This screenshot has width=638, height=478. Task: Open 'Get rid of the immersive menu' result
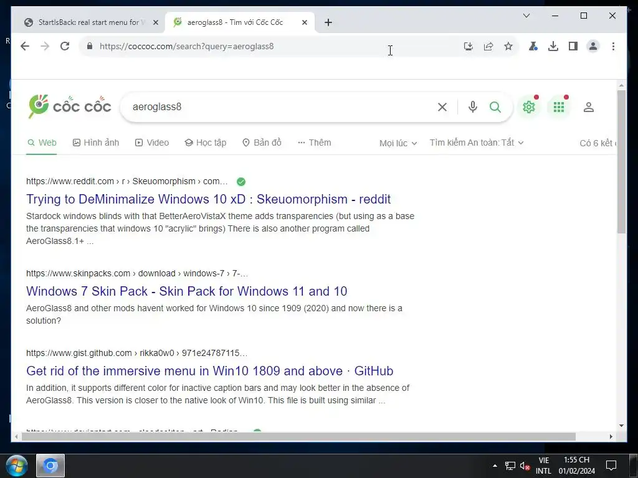[209, 371]
